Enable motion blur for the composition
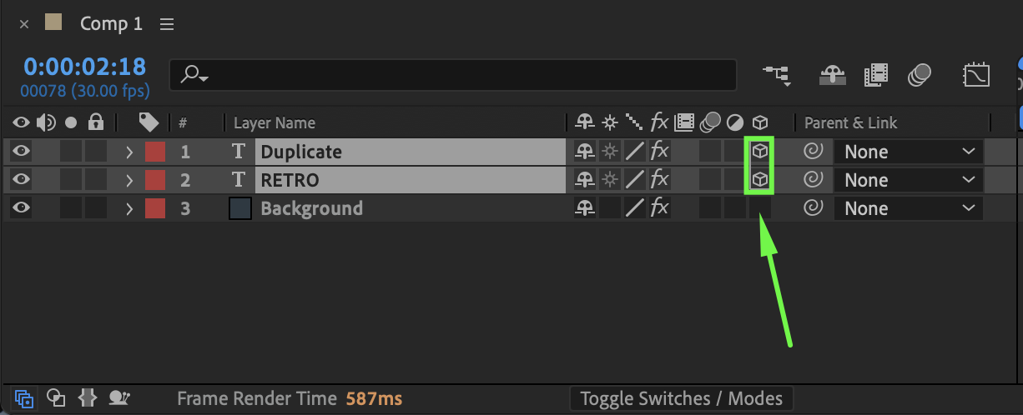 [920, 76]
